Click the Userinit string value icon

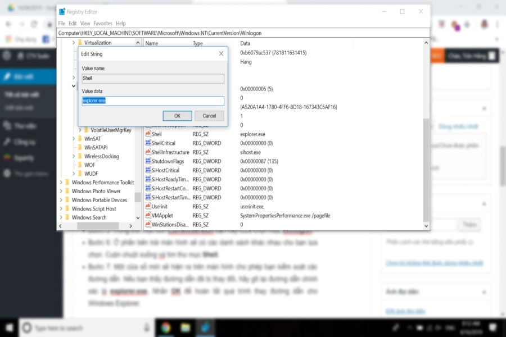(147, 206)
